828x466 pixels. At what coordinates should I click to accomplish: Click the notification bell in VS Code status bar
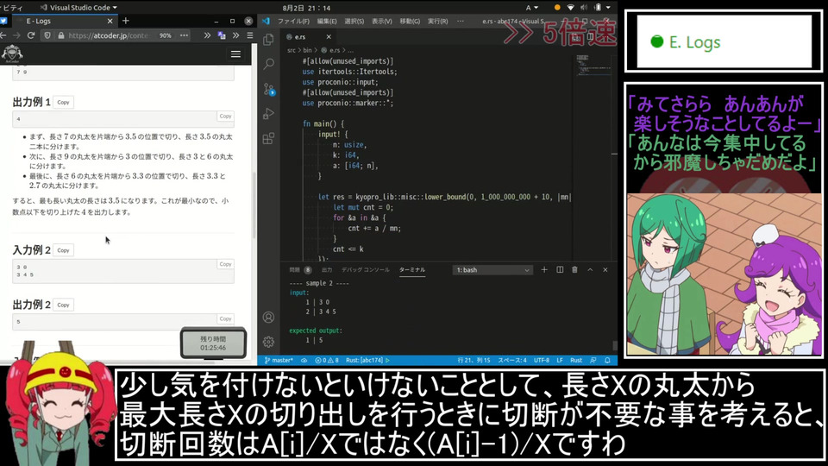coord(607,360)
